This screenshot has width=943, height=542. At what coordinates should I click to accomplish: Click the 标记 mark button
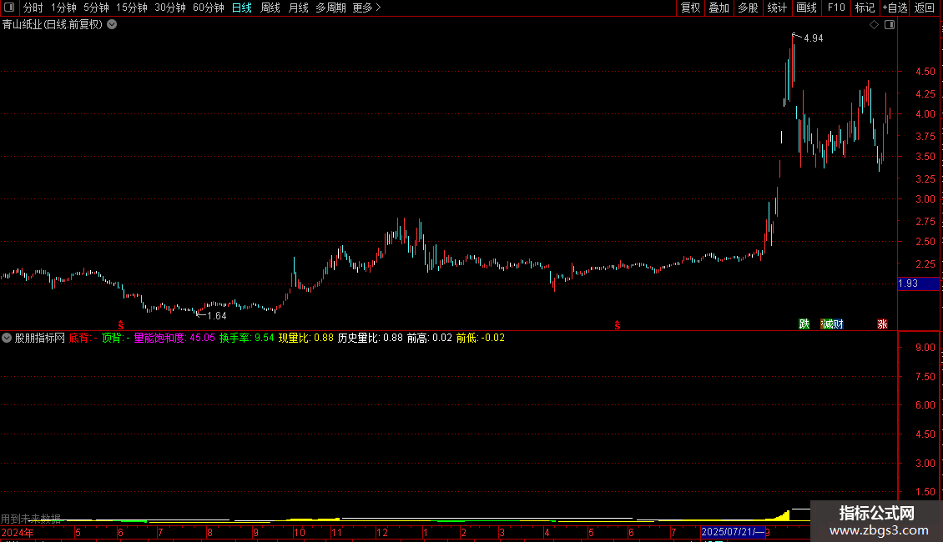coord(865,8)
